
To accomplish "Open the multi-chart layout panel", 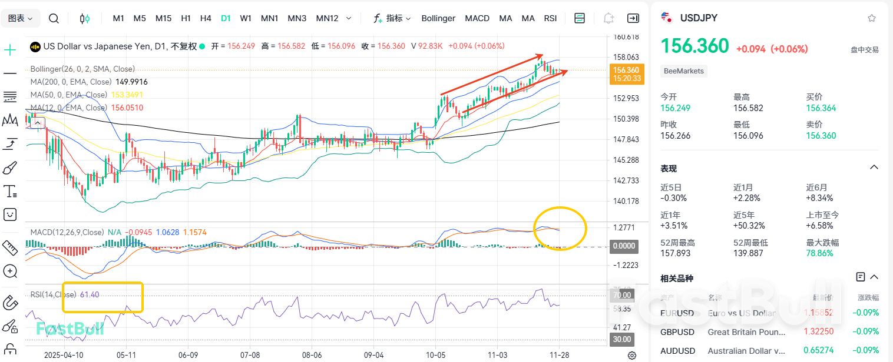I will pos(579,18).
